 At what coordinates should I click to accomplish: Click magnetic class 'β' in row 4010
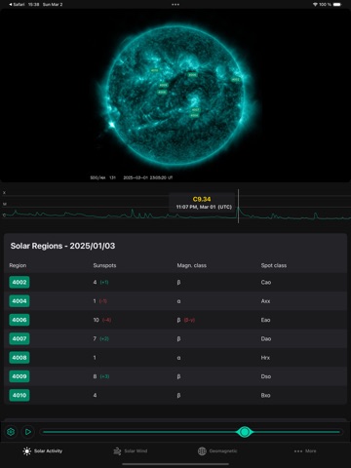tap(178, 396)
